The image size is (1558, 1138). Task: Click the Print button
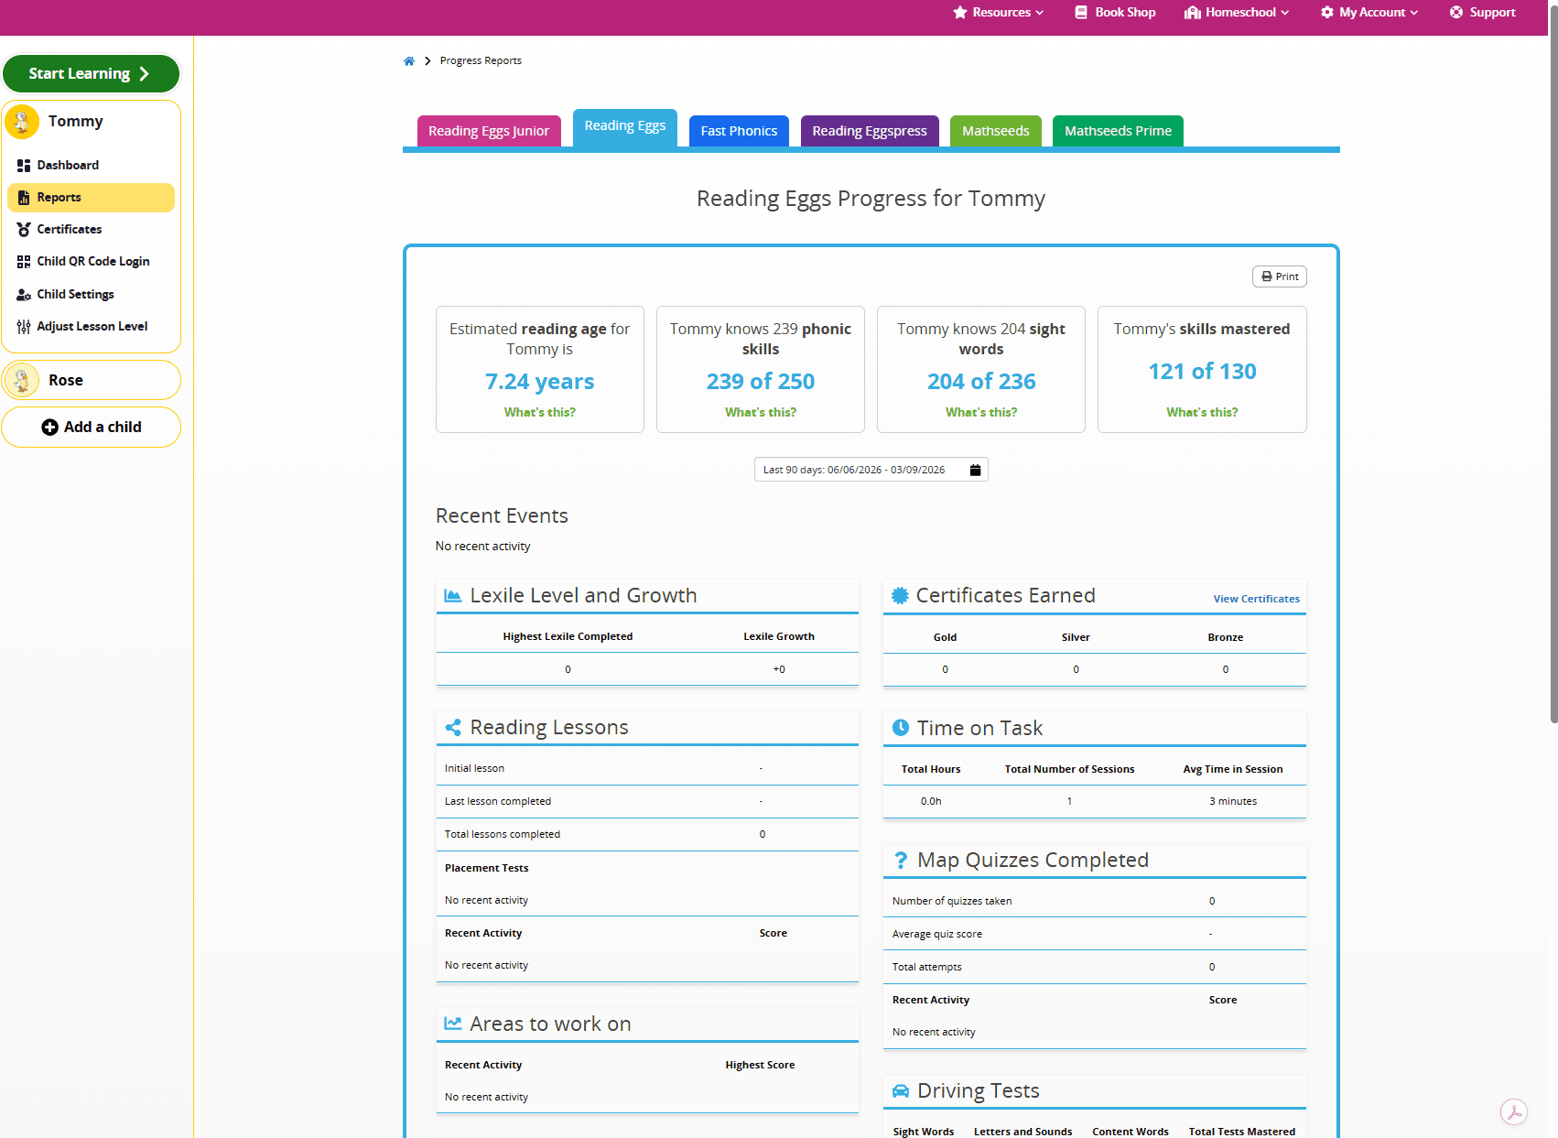click(1280, 276)
